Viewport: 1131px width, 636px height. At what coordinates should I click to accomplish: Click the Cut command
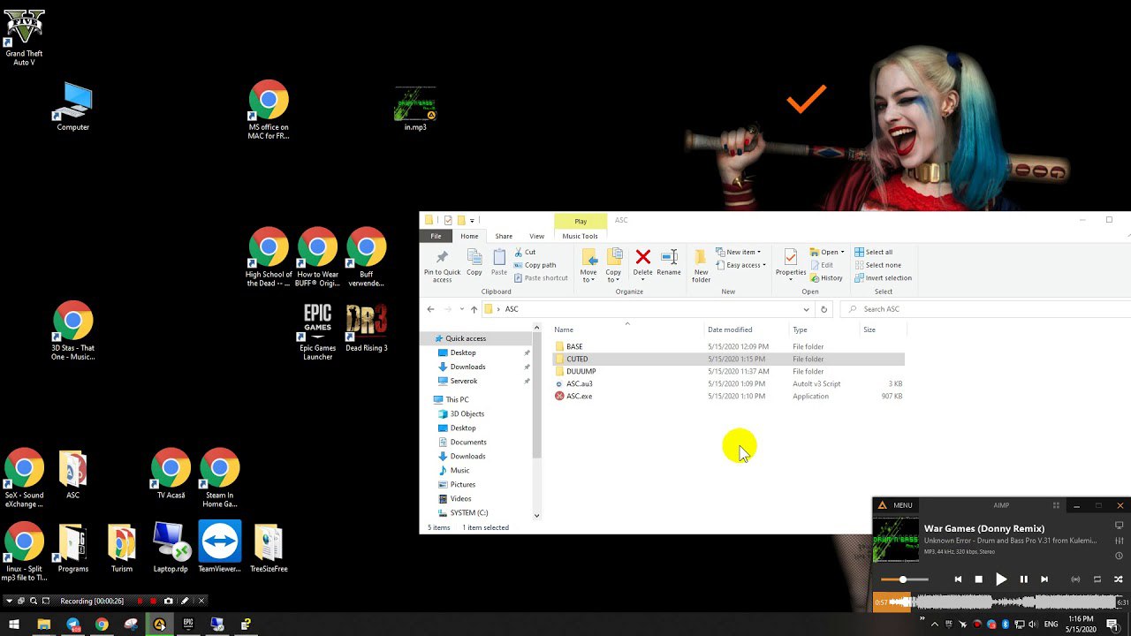click(x=524, y=252)
